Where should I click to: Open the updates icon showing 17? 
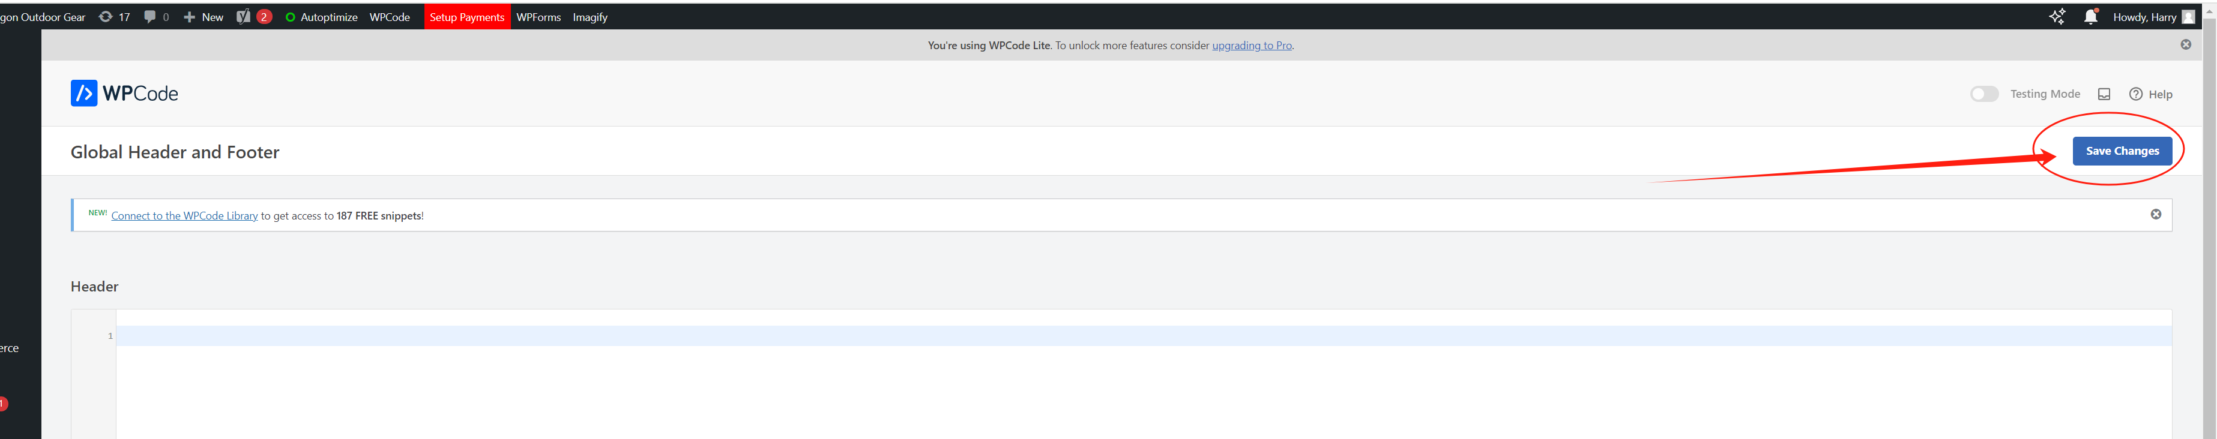[x=106, y=17]
